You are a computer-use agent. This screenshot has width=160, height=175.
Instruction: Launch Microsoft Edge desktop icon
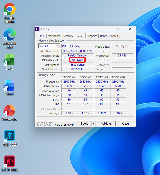[9, 38]
